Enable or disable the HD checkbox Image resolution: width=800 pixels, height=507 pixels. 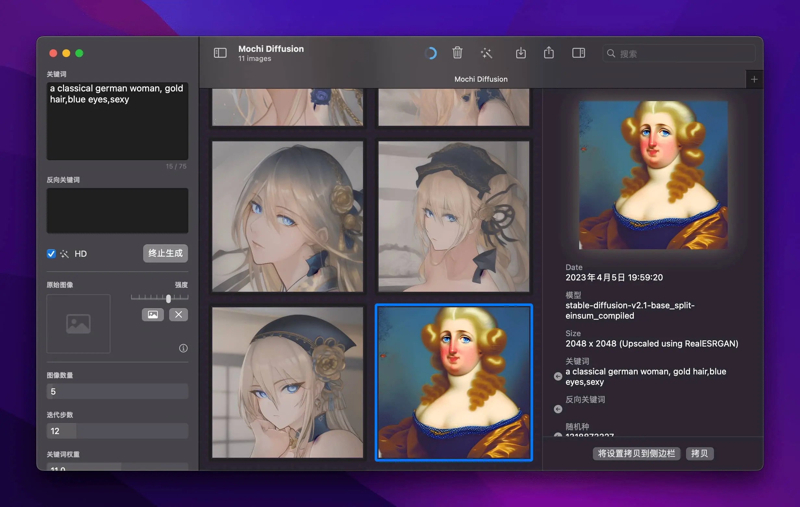click(x=51, y=254)
